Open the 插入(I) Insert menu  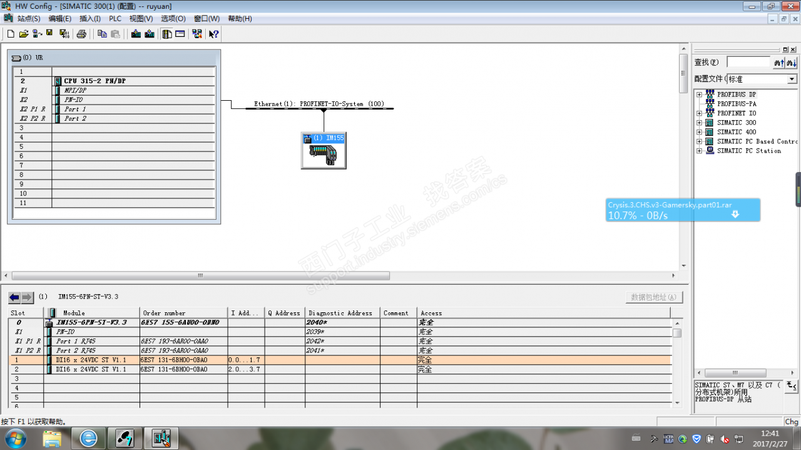point(90,19)
